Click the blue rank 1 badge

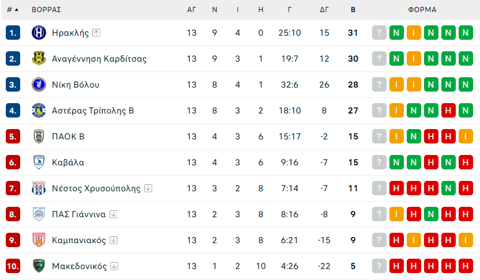pos(13,33)
